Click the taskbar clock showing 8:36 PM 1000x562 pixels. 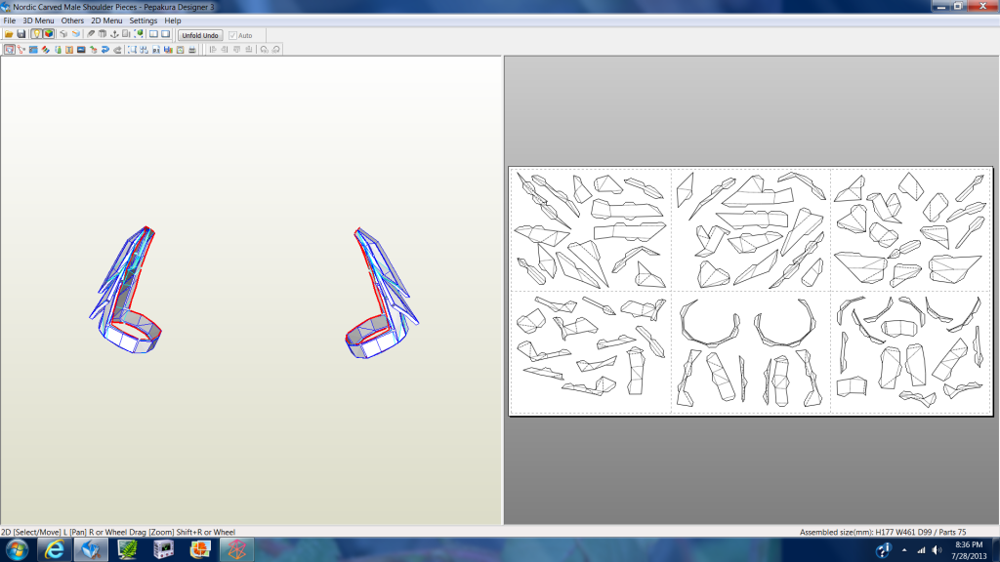tap(969, 550)
